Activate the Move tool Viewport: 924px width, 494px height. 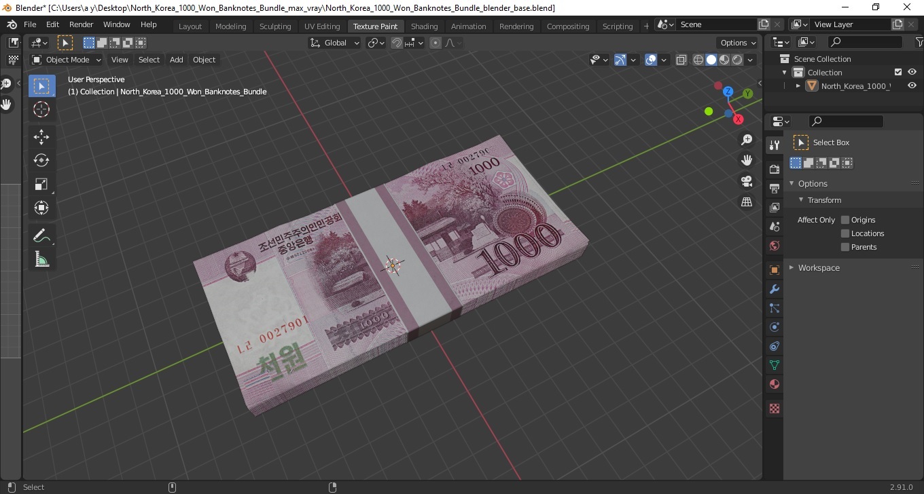tap(41, 136)
